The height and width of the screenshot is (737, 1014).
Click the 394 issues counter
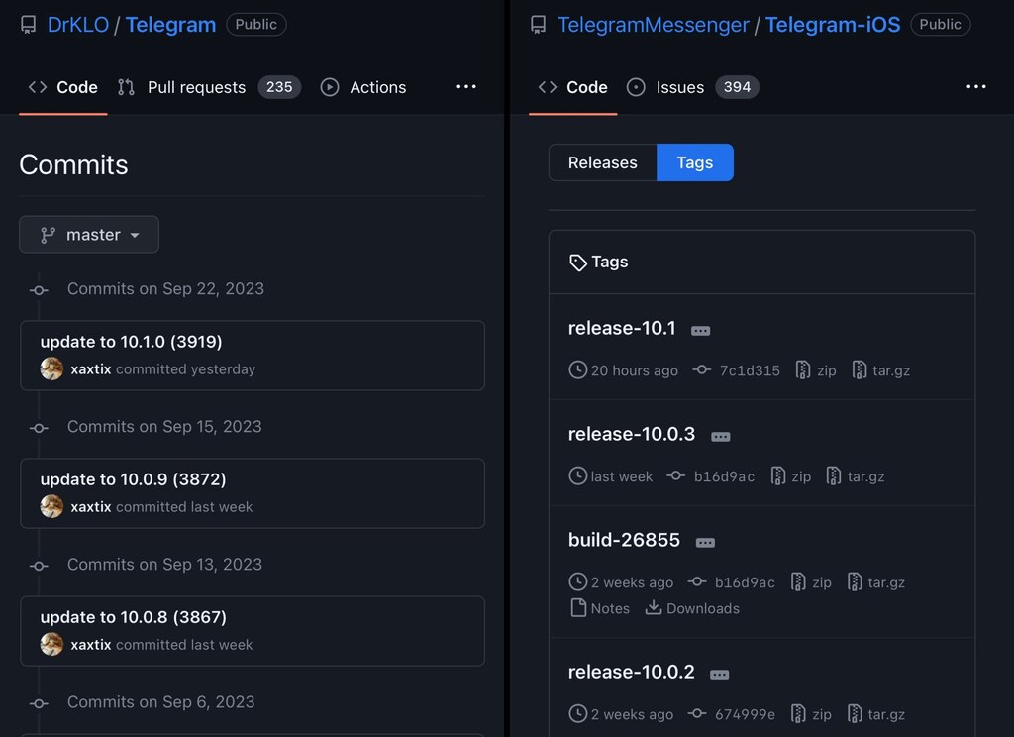[737, 87]
